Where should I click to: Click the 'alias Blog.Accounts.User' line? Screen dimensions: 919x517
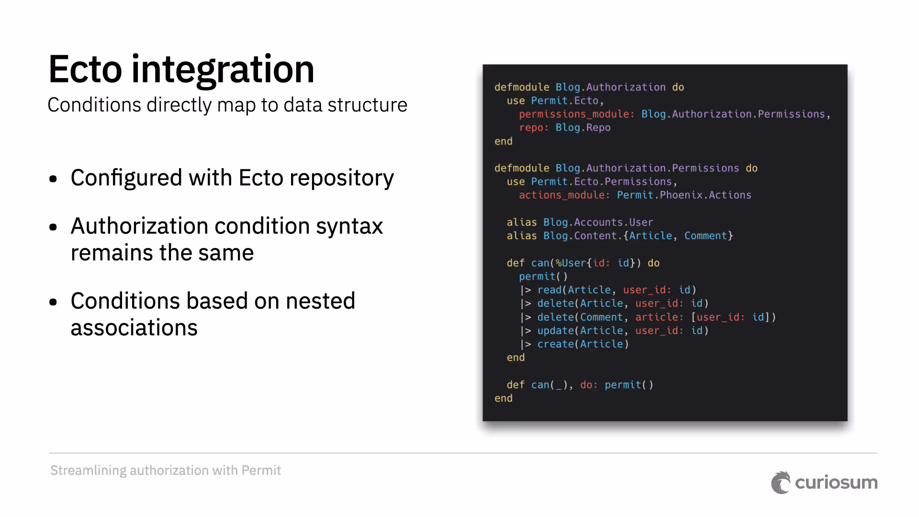[580, 222]
